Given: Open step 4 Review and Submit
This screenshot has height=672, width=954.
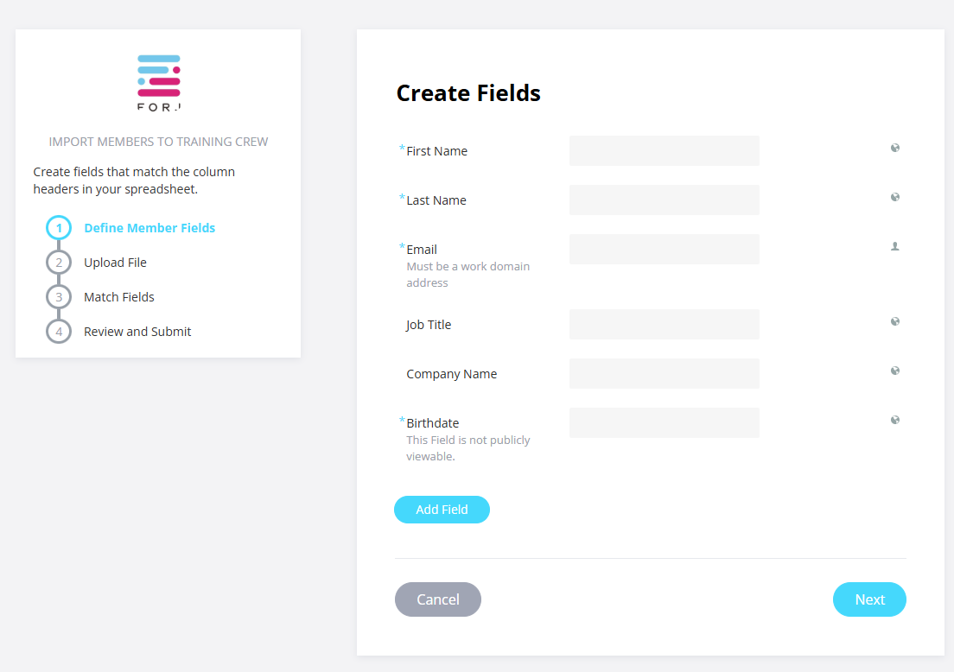Looking at the screenshot, I should pyautogui.click(x=137, y=332).
